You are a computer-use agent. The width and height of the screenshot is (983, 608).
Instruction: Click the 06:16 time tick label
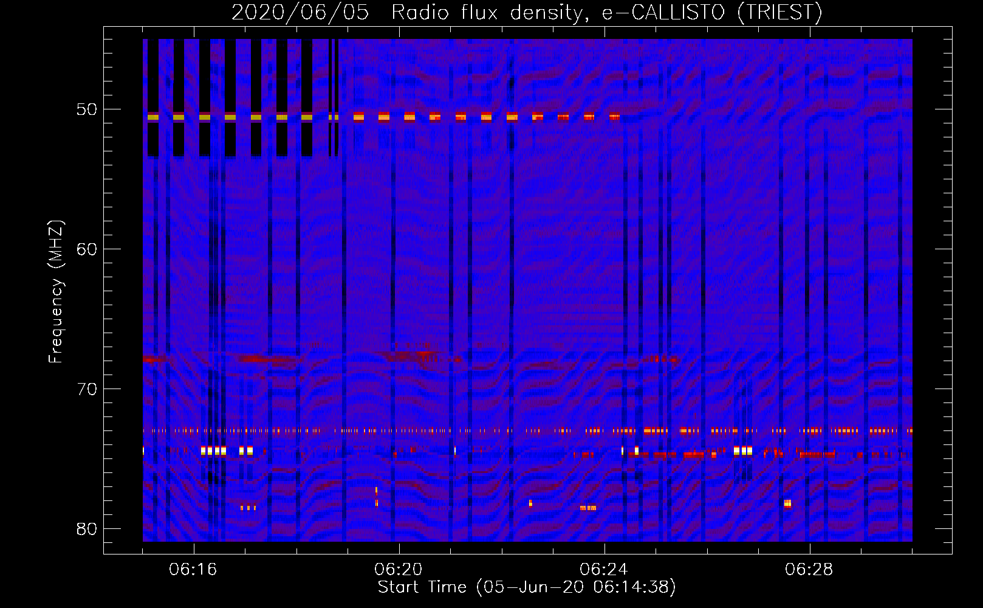[x=193, y=570]
